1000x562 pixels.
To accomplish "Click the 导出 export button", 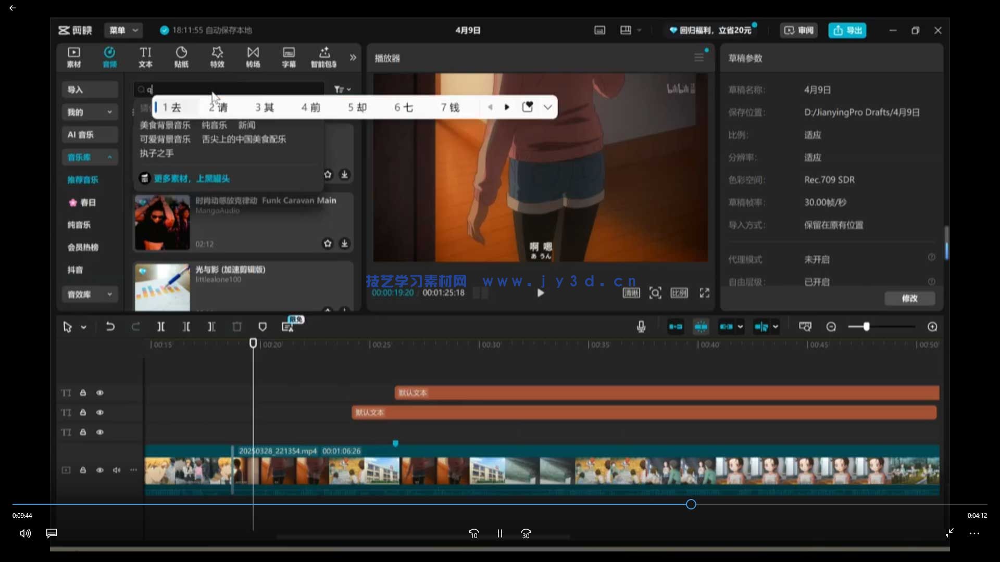I will [847, 30].
